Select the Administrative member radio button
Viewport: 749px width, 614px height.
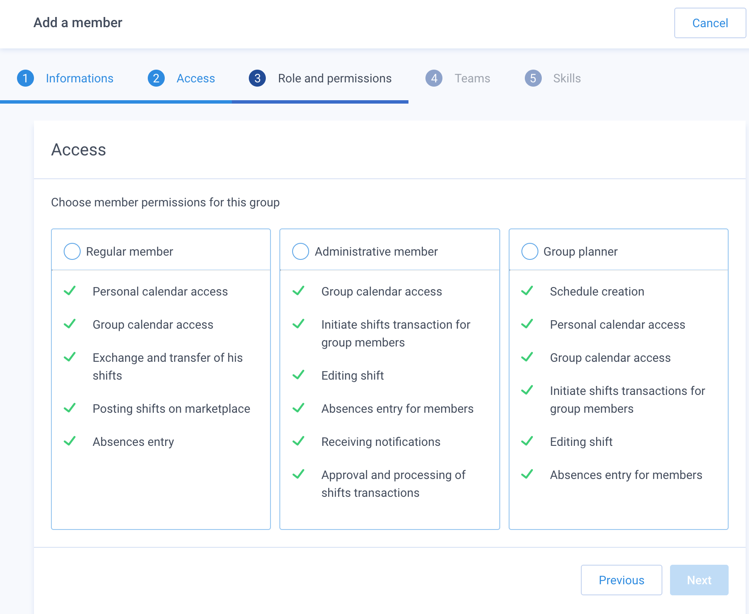pyautogui.click(x=301, y=251)
